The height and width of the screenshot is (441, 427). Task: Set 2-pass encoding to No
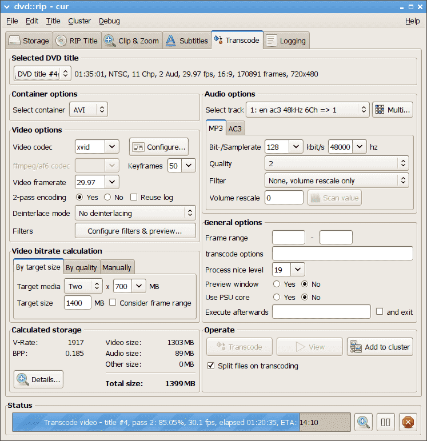tap(107, 198)
